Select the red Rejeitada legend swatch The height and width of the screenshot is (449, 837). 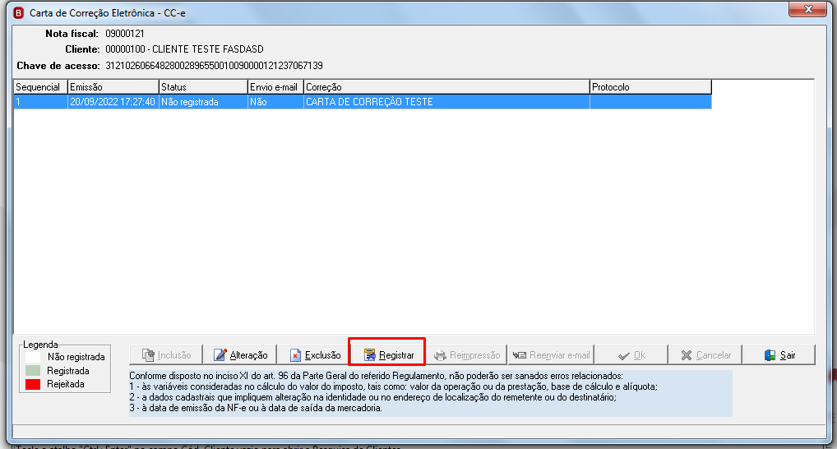click(33, 384)
